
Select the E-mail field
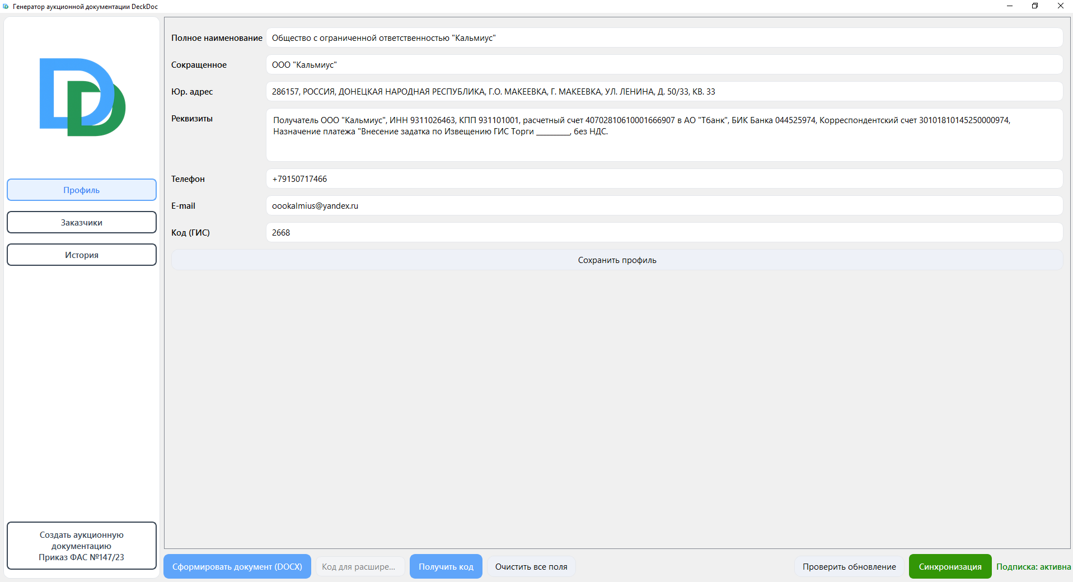(616, 205)
